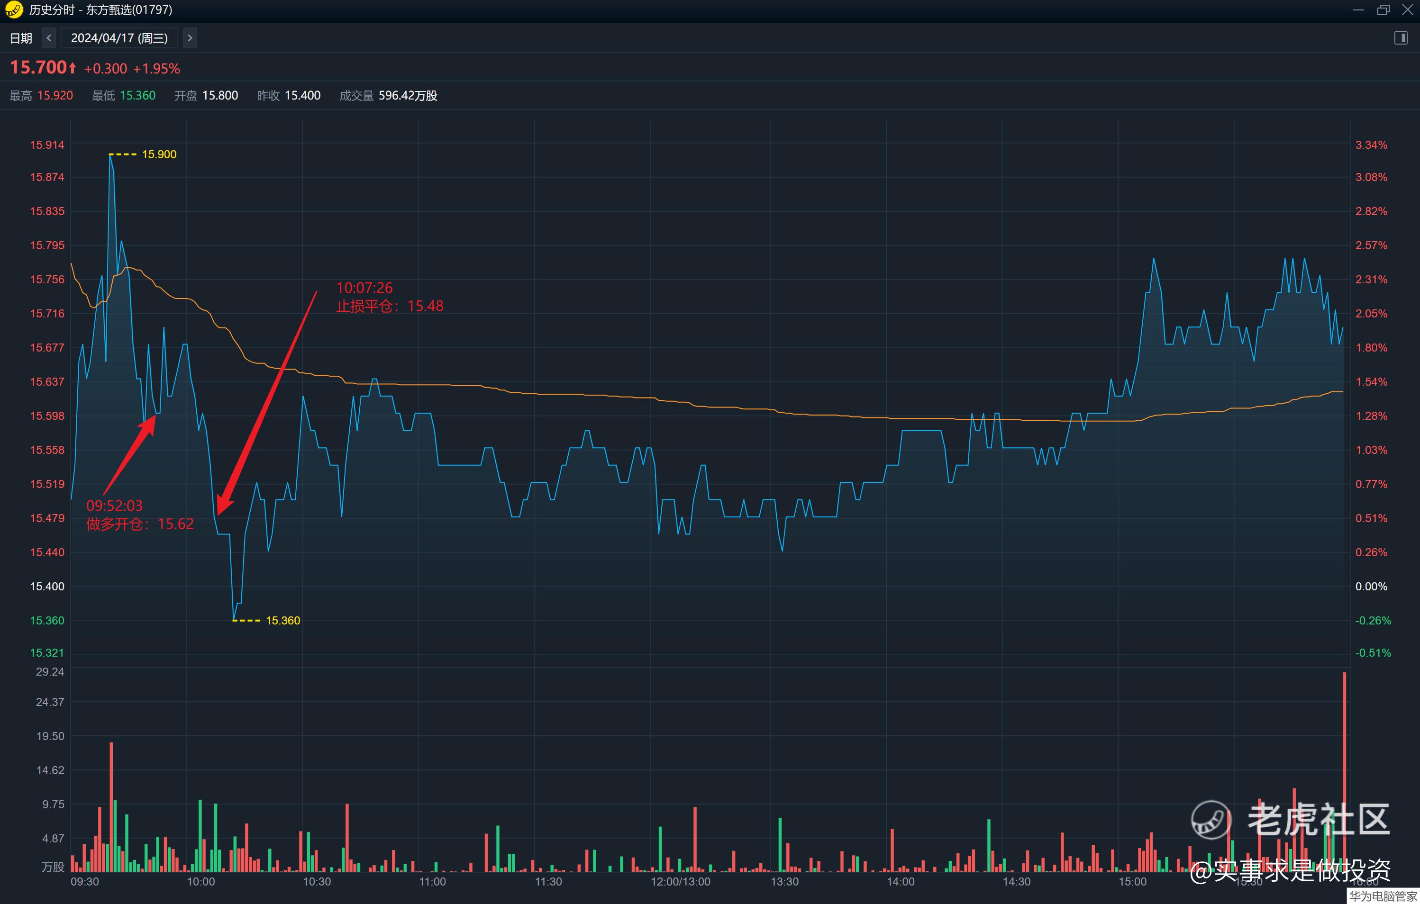Click the percent change +1.95%
This screenshot has width=1420, height=904.
point(156,69)
